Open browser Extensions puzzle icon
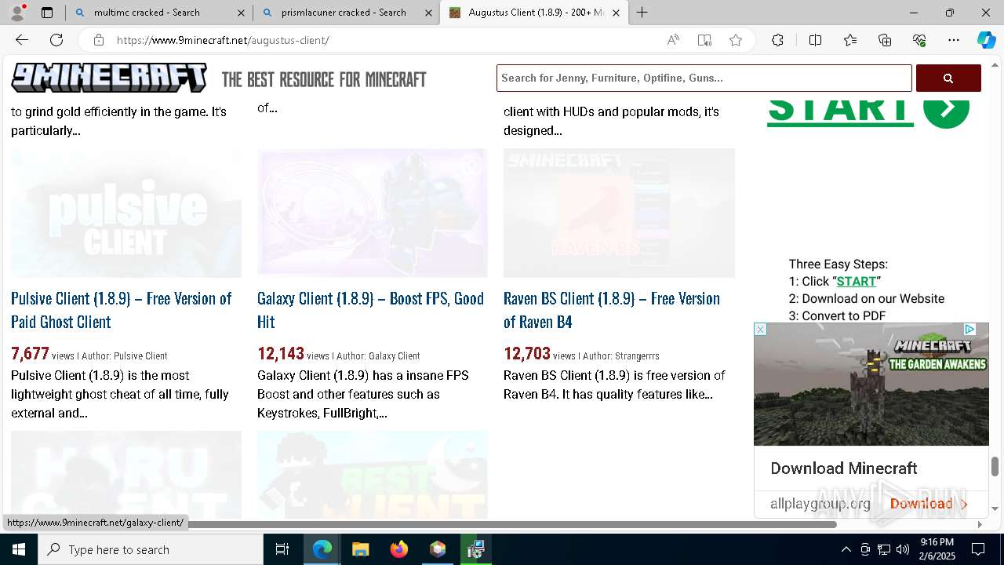1004x565 pixels. point(777,40)
